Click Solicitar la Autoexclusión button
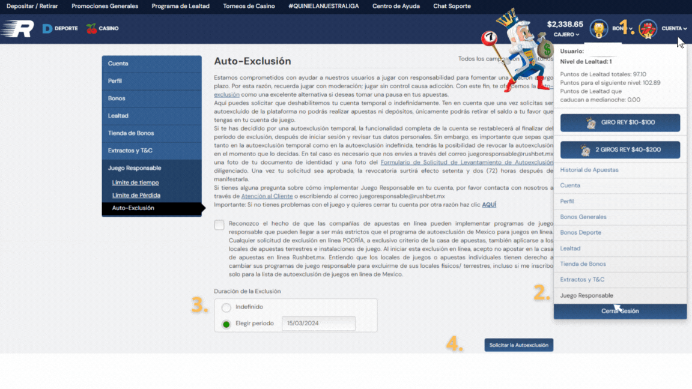Image resolution: width=692 pixels, height=389 pixels. (x=518, y=345)
